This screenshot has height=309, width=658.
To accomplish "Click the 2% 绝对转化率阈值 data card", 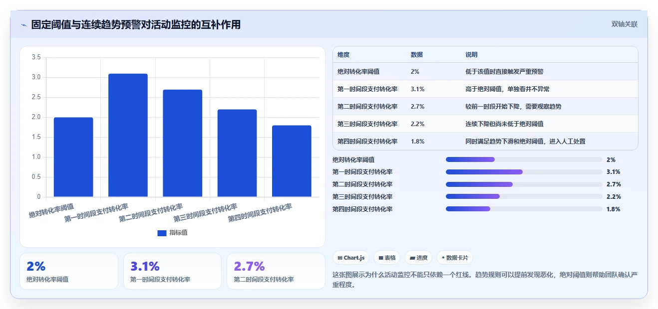I will click(69, 271).
